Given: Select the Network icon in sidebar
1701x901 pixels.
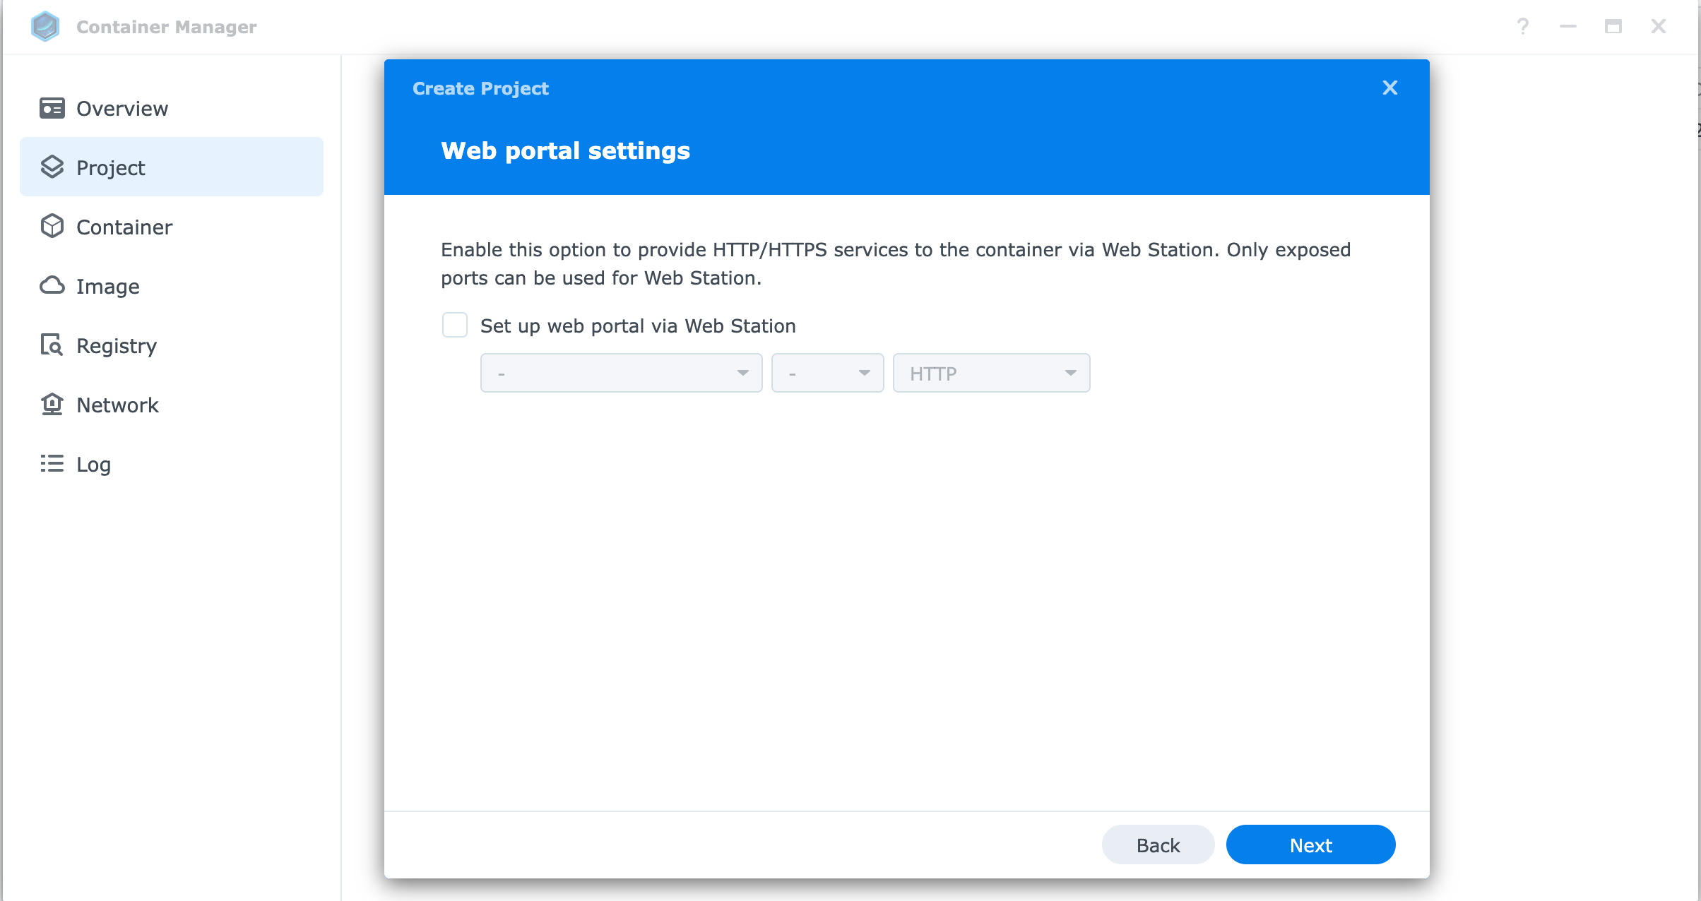Looking at the screenshot, I should tap(52, 405).
